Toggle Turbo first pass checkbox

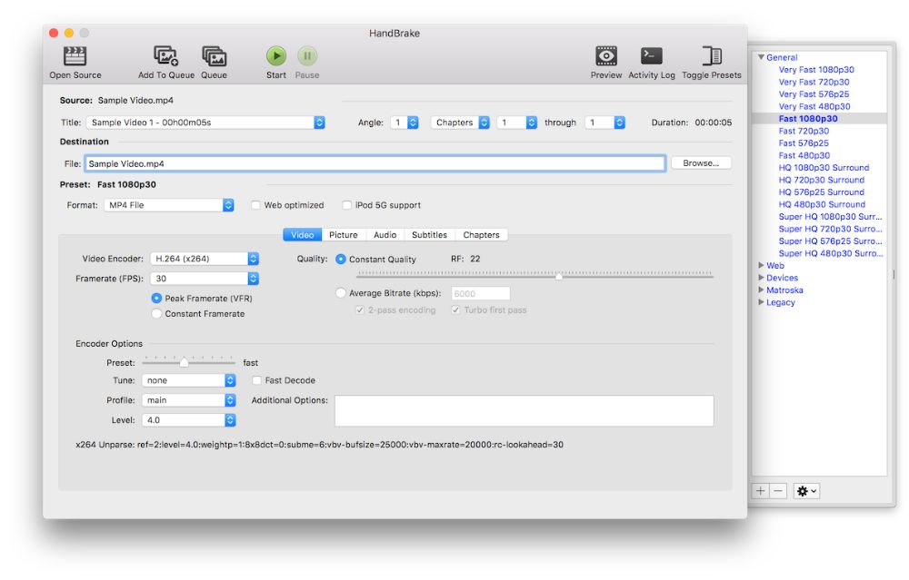tap(455, 310)
